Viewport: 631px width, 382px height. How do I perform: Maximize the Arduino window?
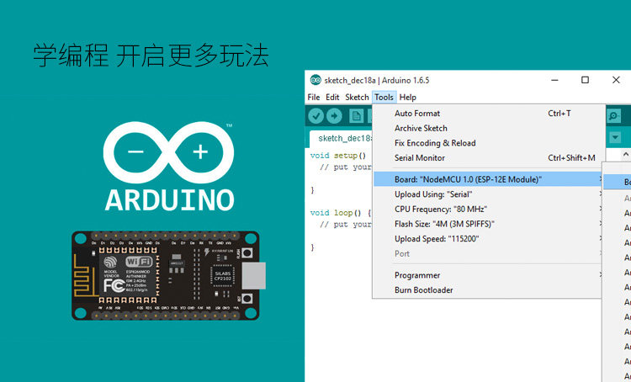pos(585,80)
